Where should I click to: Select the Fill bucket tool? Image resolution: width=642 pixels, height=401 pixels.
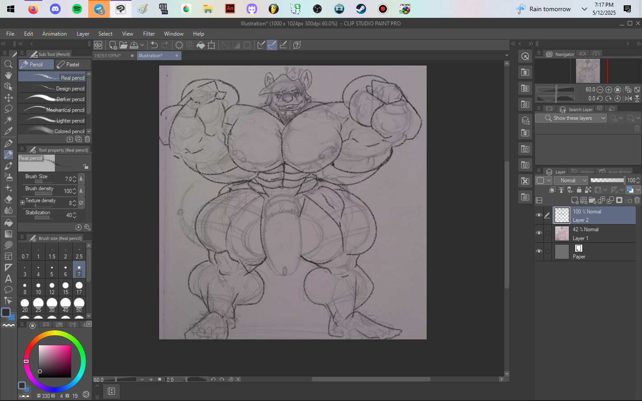pos(8,222)
